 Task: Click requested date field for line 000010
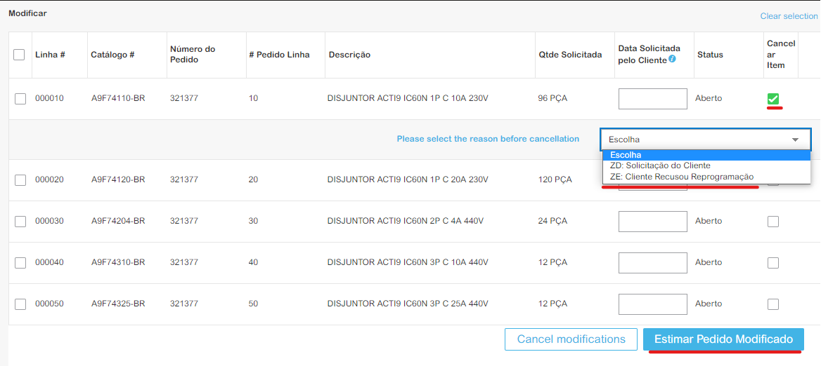coord(653,99)
